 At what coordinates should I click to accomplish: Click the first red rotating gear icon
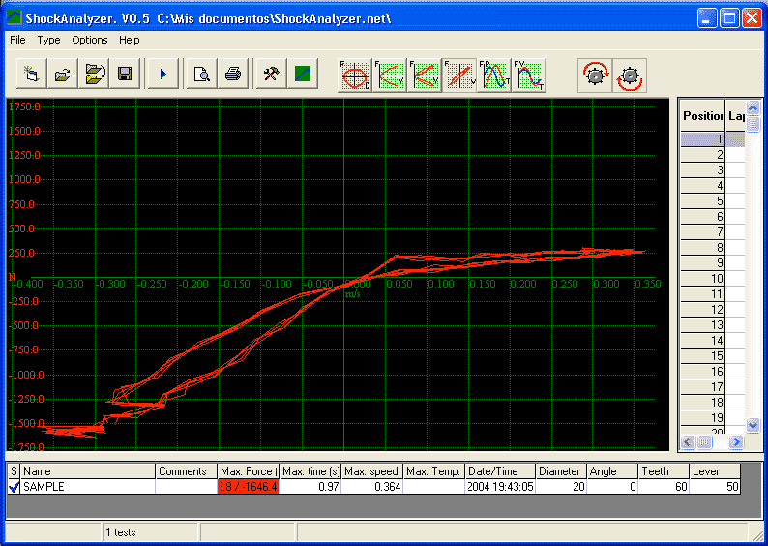click(x=595, y=75)
